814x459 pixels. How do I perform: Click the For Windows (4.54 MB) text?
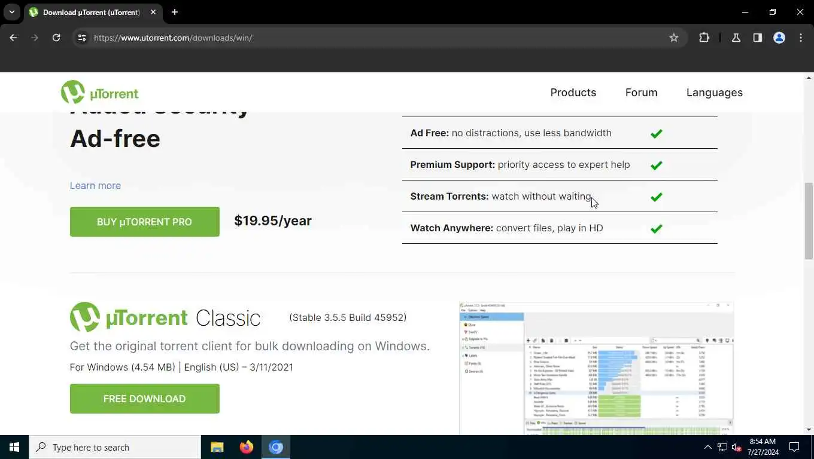(x=123, y=367)
